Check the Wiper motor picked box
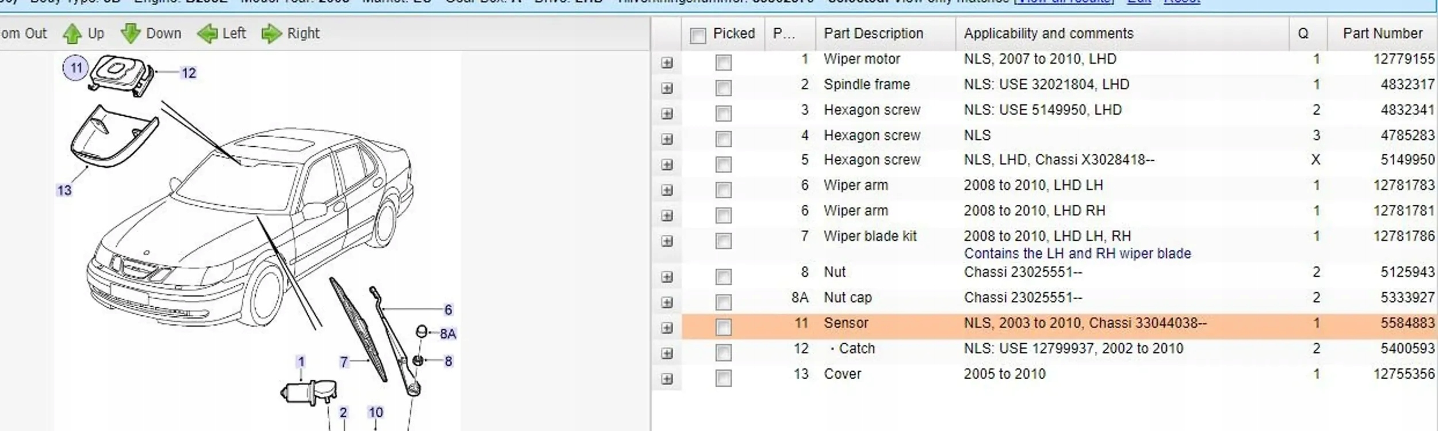This screenshot has height=431, width=1438. [x=723, y=62]
